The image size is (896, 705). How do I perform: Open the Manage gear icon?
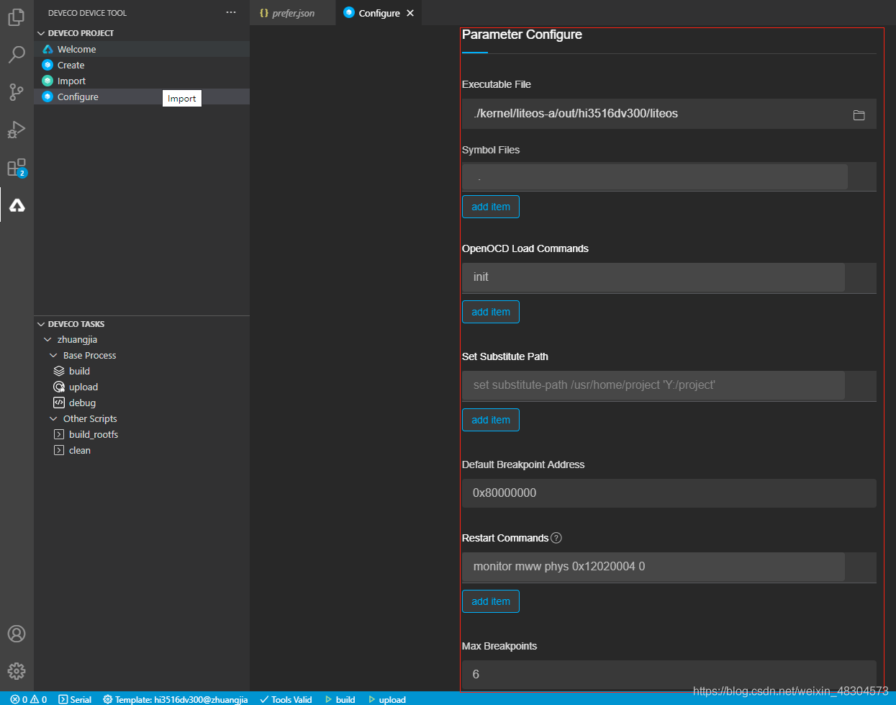click(17, 671)
